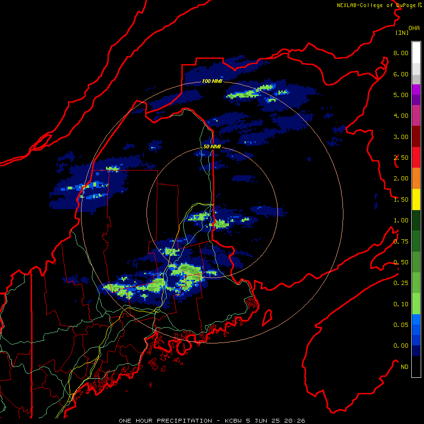Select the 0.05 legend value
This screenshot has width=424, height=424.
coord(401,325)
